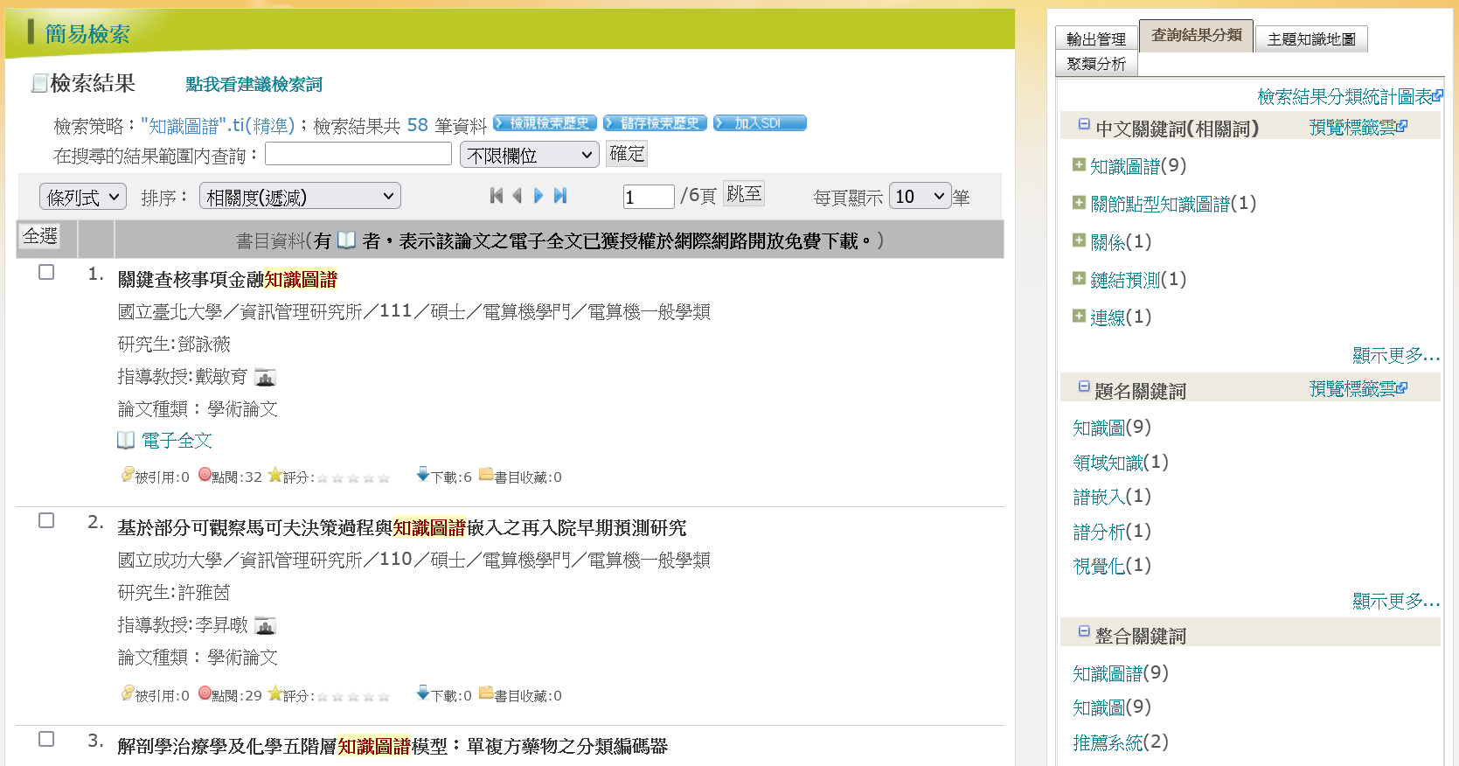
Task: Expand 知識圖譜(9) keyword node
Action: click(x=1079, y=164)
